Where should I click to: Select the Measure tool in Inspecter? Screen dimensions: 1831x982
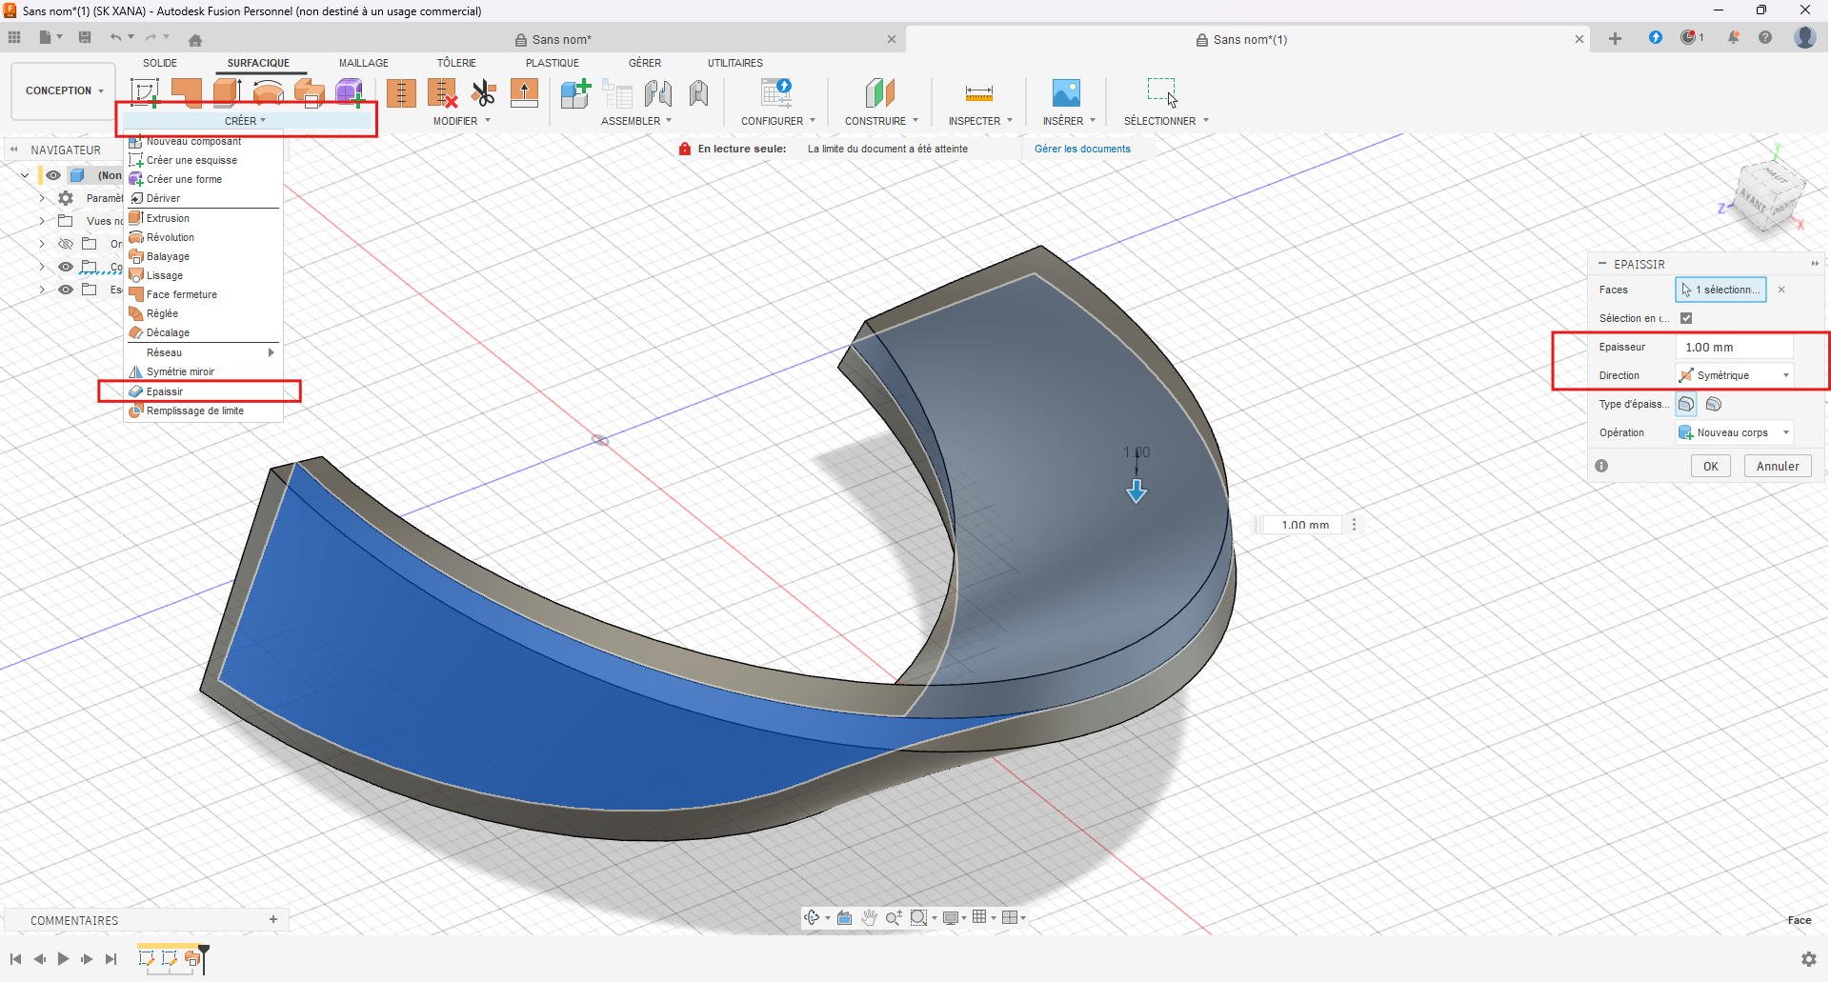pyautogui.click(x=978, y=93)
